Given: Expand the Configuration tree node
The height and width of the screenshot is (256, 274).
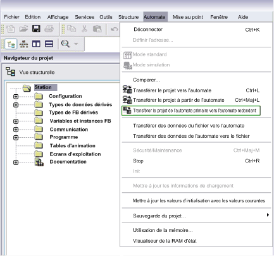Looking at the screenshot, I should point(16,97).
